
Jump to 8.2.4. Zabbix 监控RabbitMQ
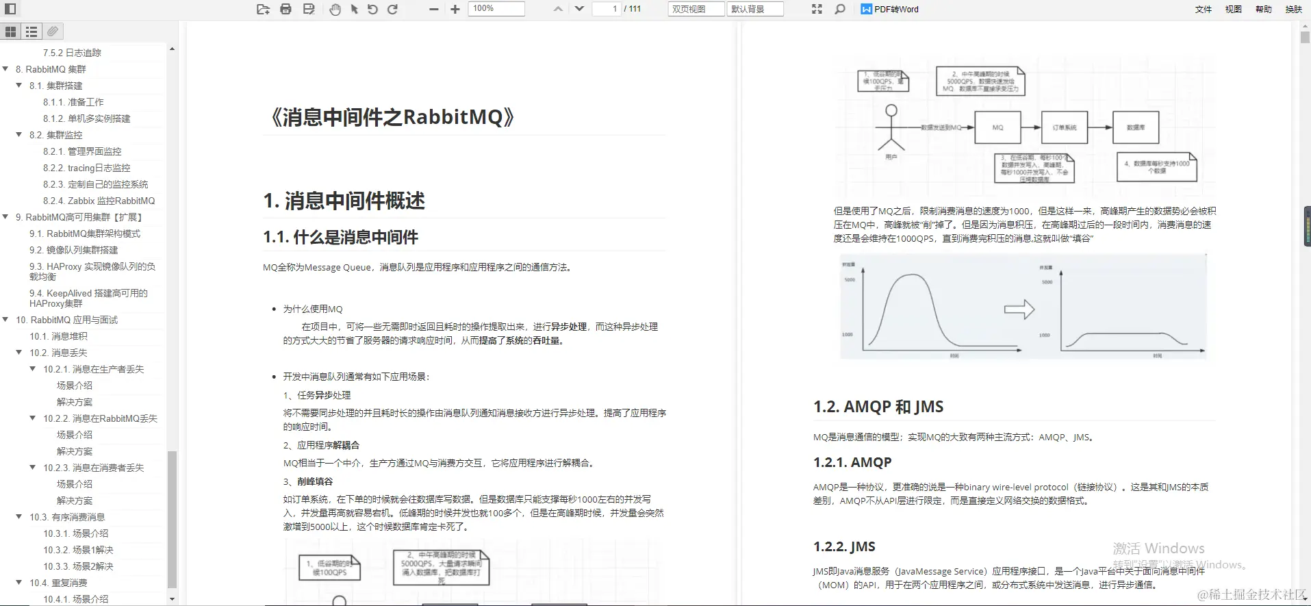(x=99, y=201)
